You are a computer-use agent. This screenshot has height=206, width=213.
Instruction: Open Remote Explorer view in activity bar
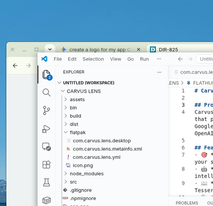(x=46, y=147)
